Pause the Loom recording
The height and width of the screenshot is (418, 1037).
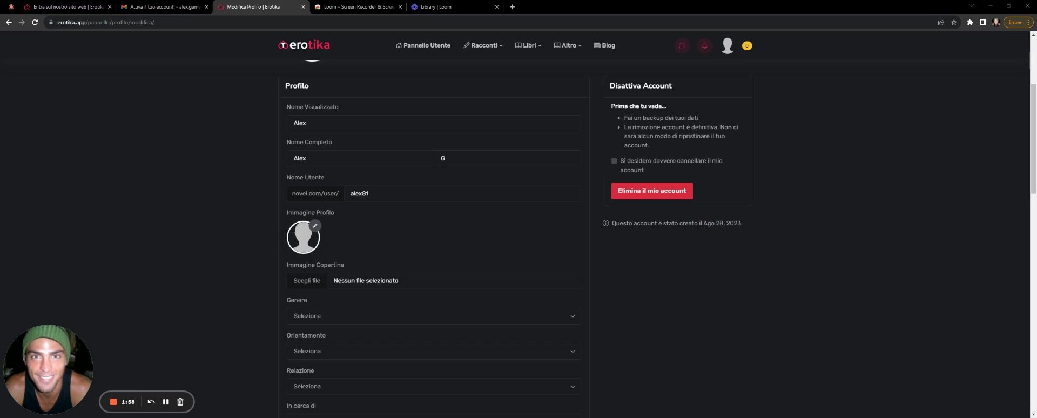click(166, 402)
